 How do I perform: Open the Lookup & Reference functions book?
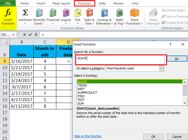tap(104, 16)
